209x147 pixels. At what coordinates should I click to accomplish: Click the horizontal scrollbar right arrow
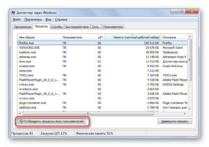tap(185, 113)
